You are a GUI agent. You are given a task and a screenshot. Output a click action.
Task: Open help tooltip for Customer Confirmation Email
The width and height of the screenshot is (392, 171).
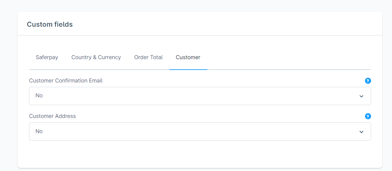tap(368, 81)
